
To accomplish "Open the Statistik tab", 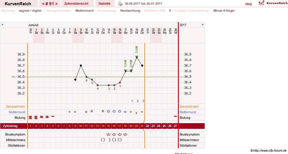I will coord(104,4).
